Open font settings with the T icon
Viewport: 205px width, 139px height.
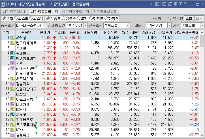click(180, 4)
